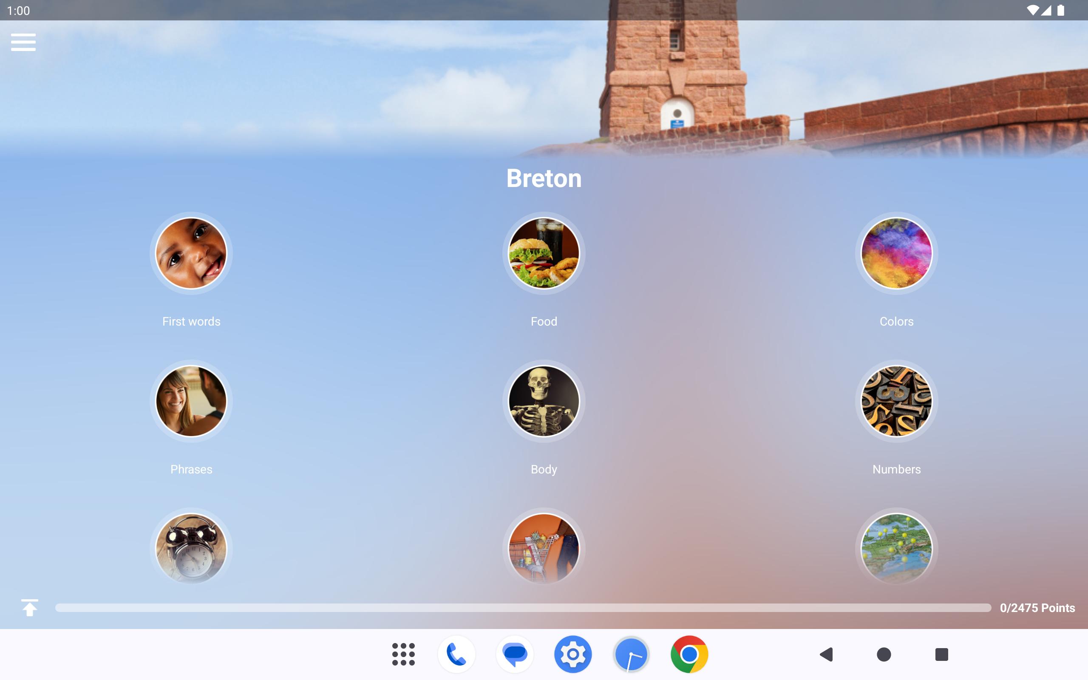Select the 'Body' label

(544, 470)
